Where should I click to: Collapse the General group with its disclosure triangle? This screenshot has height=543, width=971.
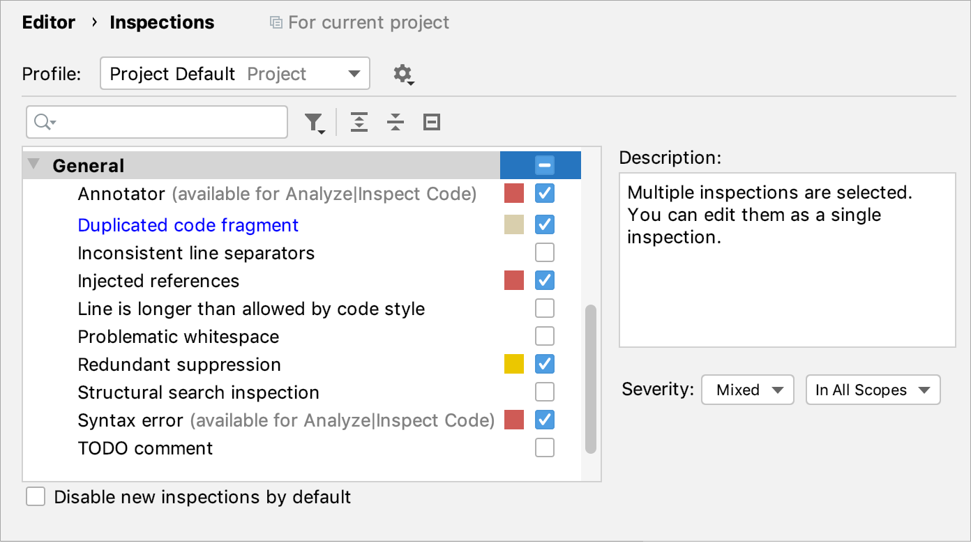coord(32,164)
